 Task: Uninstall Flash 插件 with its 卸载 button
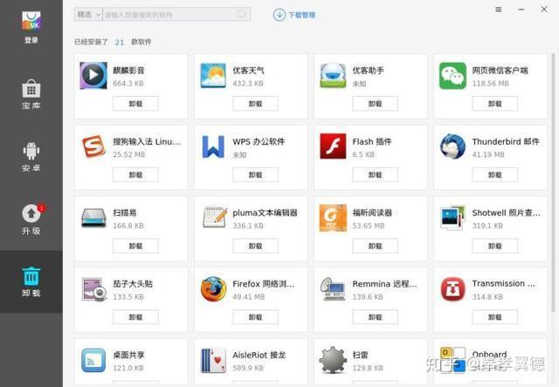(375, 175)
